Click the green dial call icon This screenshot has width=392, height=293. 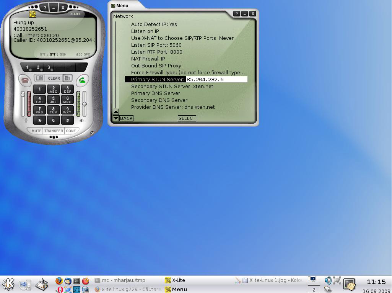click(82, 80)
